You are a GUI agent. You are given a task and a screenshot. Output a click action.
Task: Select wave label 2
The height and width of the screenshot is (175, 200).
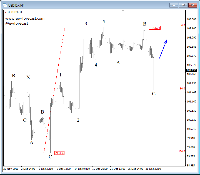(x=78, y=120)
